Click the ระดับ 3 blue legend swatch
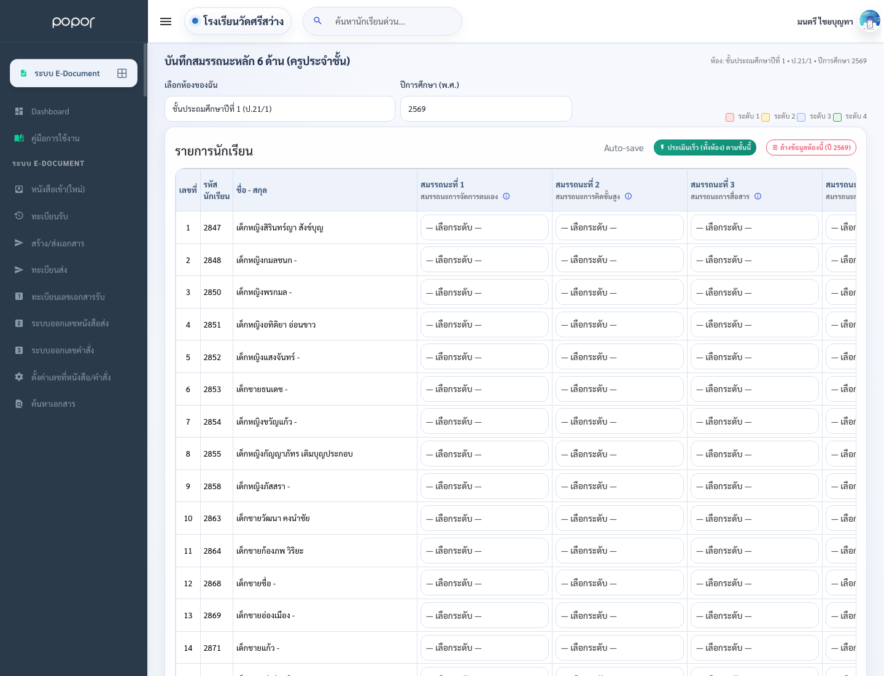Image resolution: width=884 pixels, height=676 pixels. pos(801,117)
